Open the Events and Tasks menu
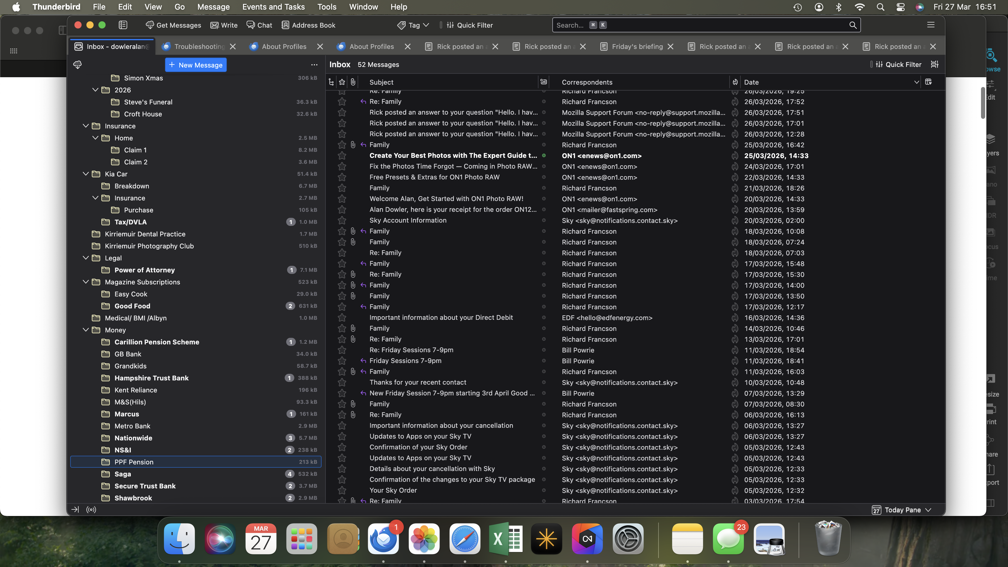 (273, 7)
